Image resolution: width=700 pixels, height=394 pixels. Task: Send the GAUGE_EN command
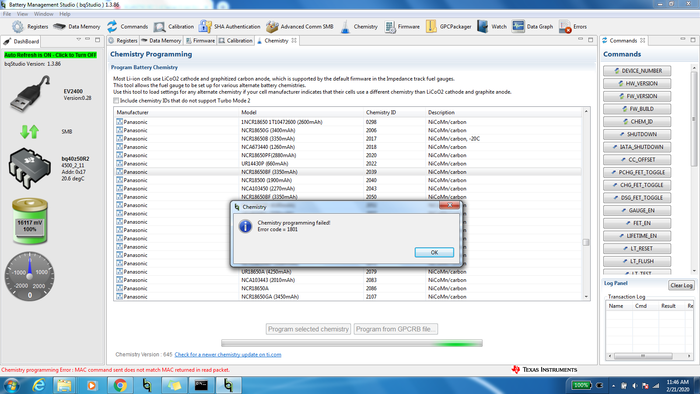637,211
